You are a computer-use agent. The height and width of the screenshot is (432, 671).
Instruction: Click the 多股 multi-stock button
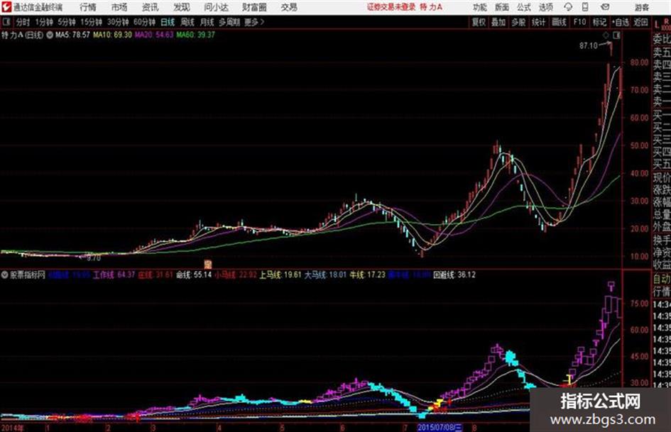click(x=518, y=22)
